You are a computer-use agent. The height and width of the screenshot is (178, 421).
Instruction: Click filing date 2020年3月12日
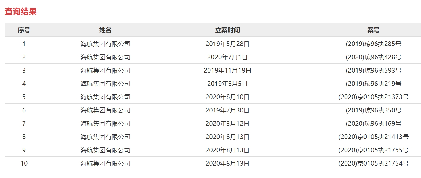click(227, 124)
